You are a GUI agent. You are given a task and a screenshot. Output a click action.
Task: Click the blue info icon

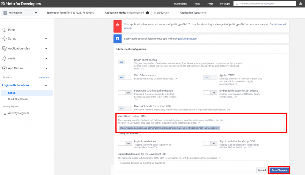[x=117, y=38]
